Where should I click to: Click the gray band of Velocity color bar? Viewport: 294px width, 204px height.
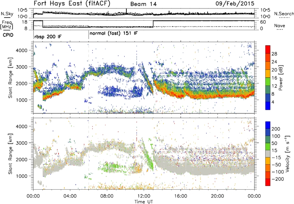(268, 154)
